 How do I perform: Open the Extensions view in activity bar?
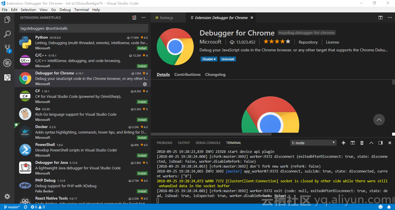click(x=7, y=77)
